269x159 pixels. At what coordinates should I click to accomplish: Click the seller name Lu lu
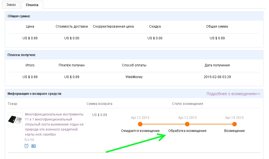[x=29, y=139]
